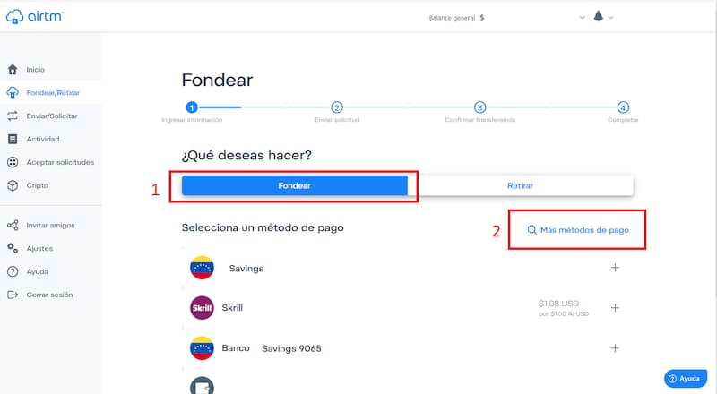Image resolution: width=717 pixels, height=394 pixels.
Task: Open the Ayuda chat button
Action: [685, 379]
